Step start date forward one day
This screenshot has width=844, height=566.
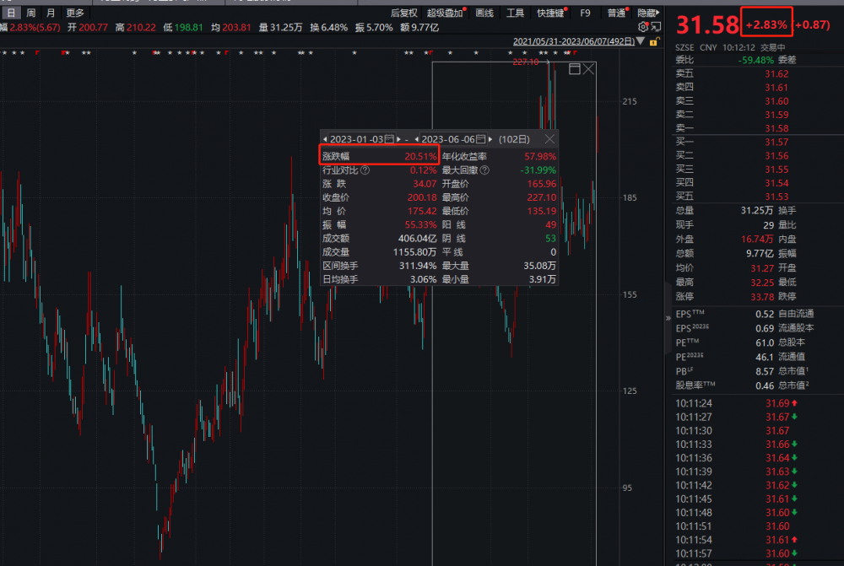(399, 139)
